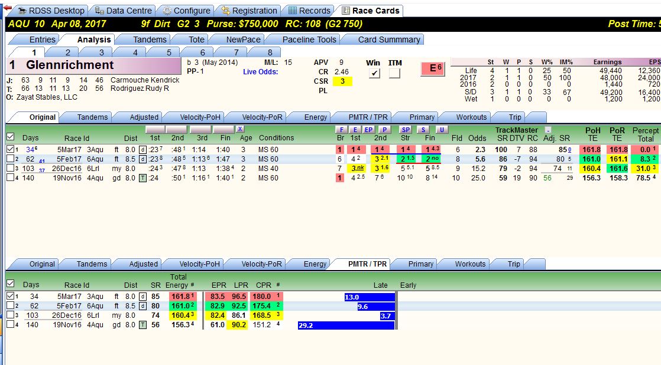Click the EP pace filter button
The image size is (661, 365).
click(x=368, y=130)
